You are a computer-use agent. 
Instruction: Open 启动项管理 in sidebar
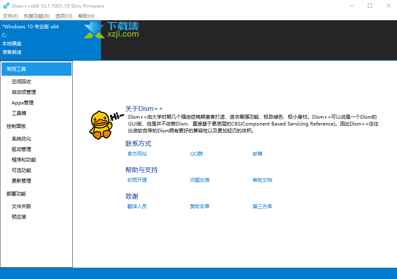pos(24,92)
